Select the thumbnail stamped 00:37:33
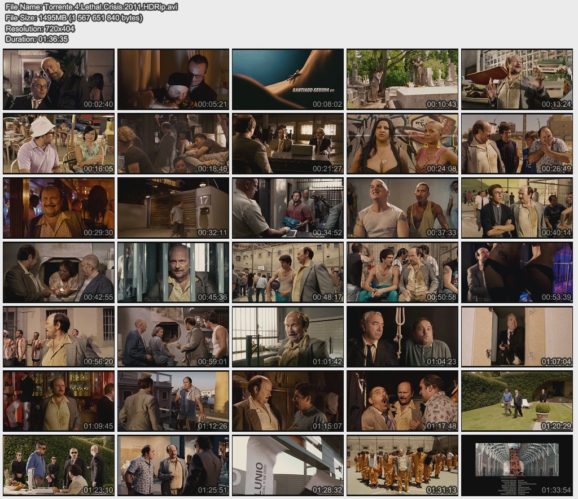 (x=402, y=208)
